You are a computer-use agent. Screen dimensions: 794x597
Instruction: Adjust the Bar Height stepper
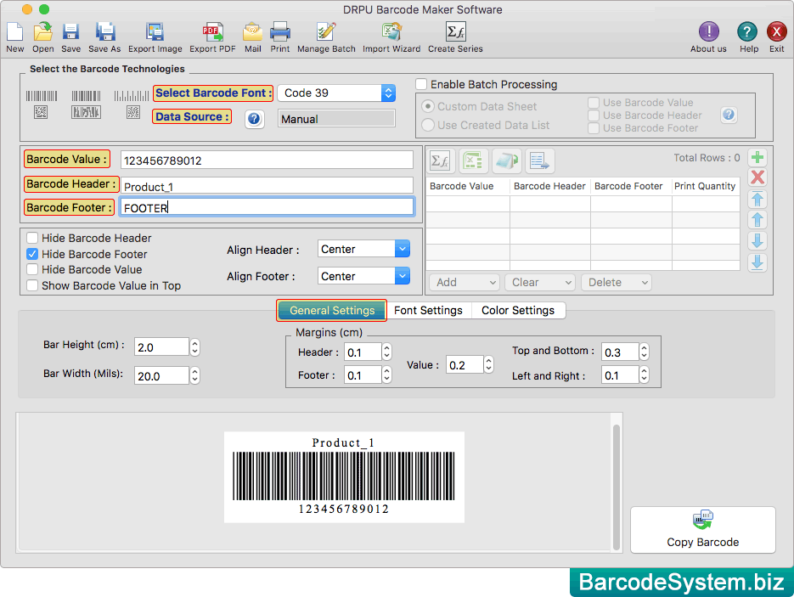195,347
